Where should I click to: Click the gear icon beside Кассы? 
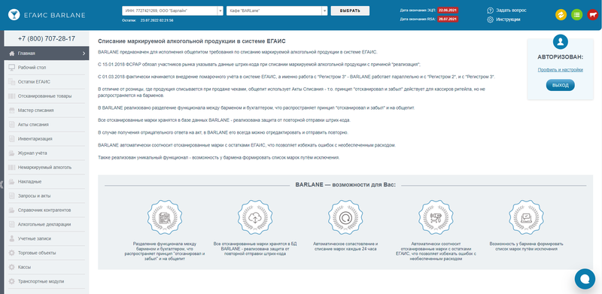coord(11,267)
